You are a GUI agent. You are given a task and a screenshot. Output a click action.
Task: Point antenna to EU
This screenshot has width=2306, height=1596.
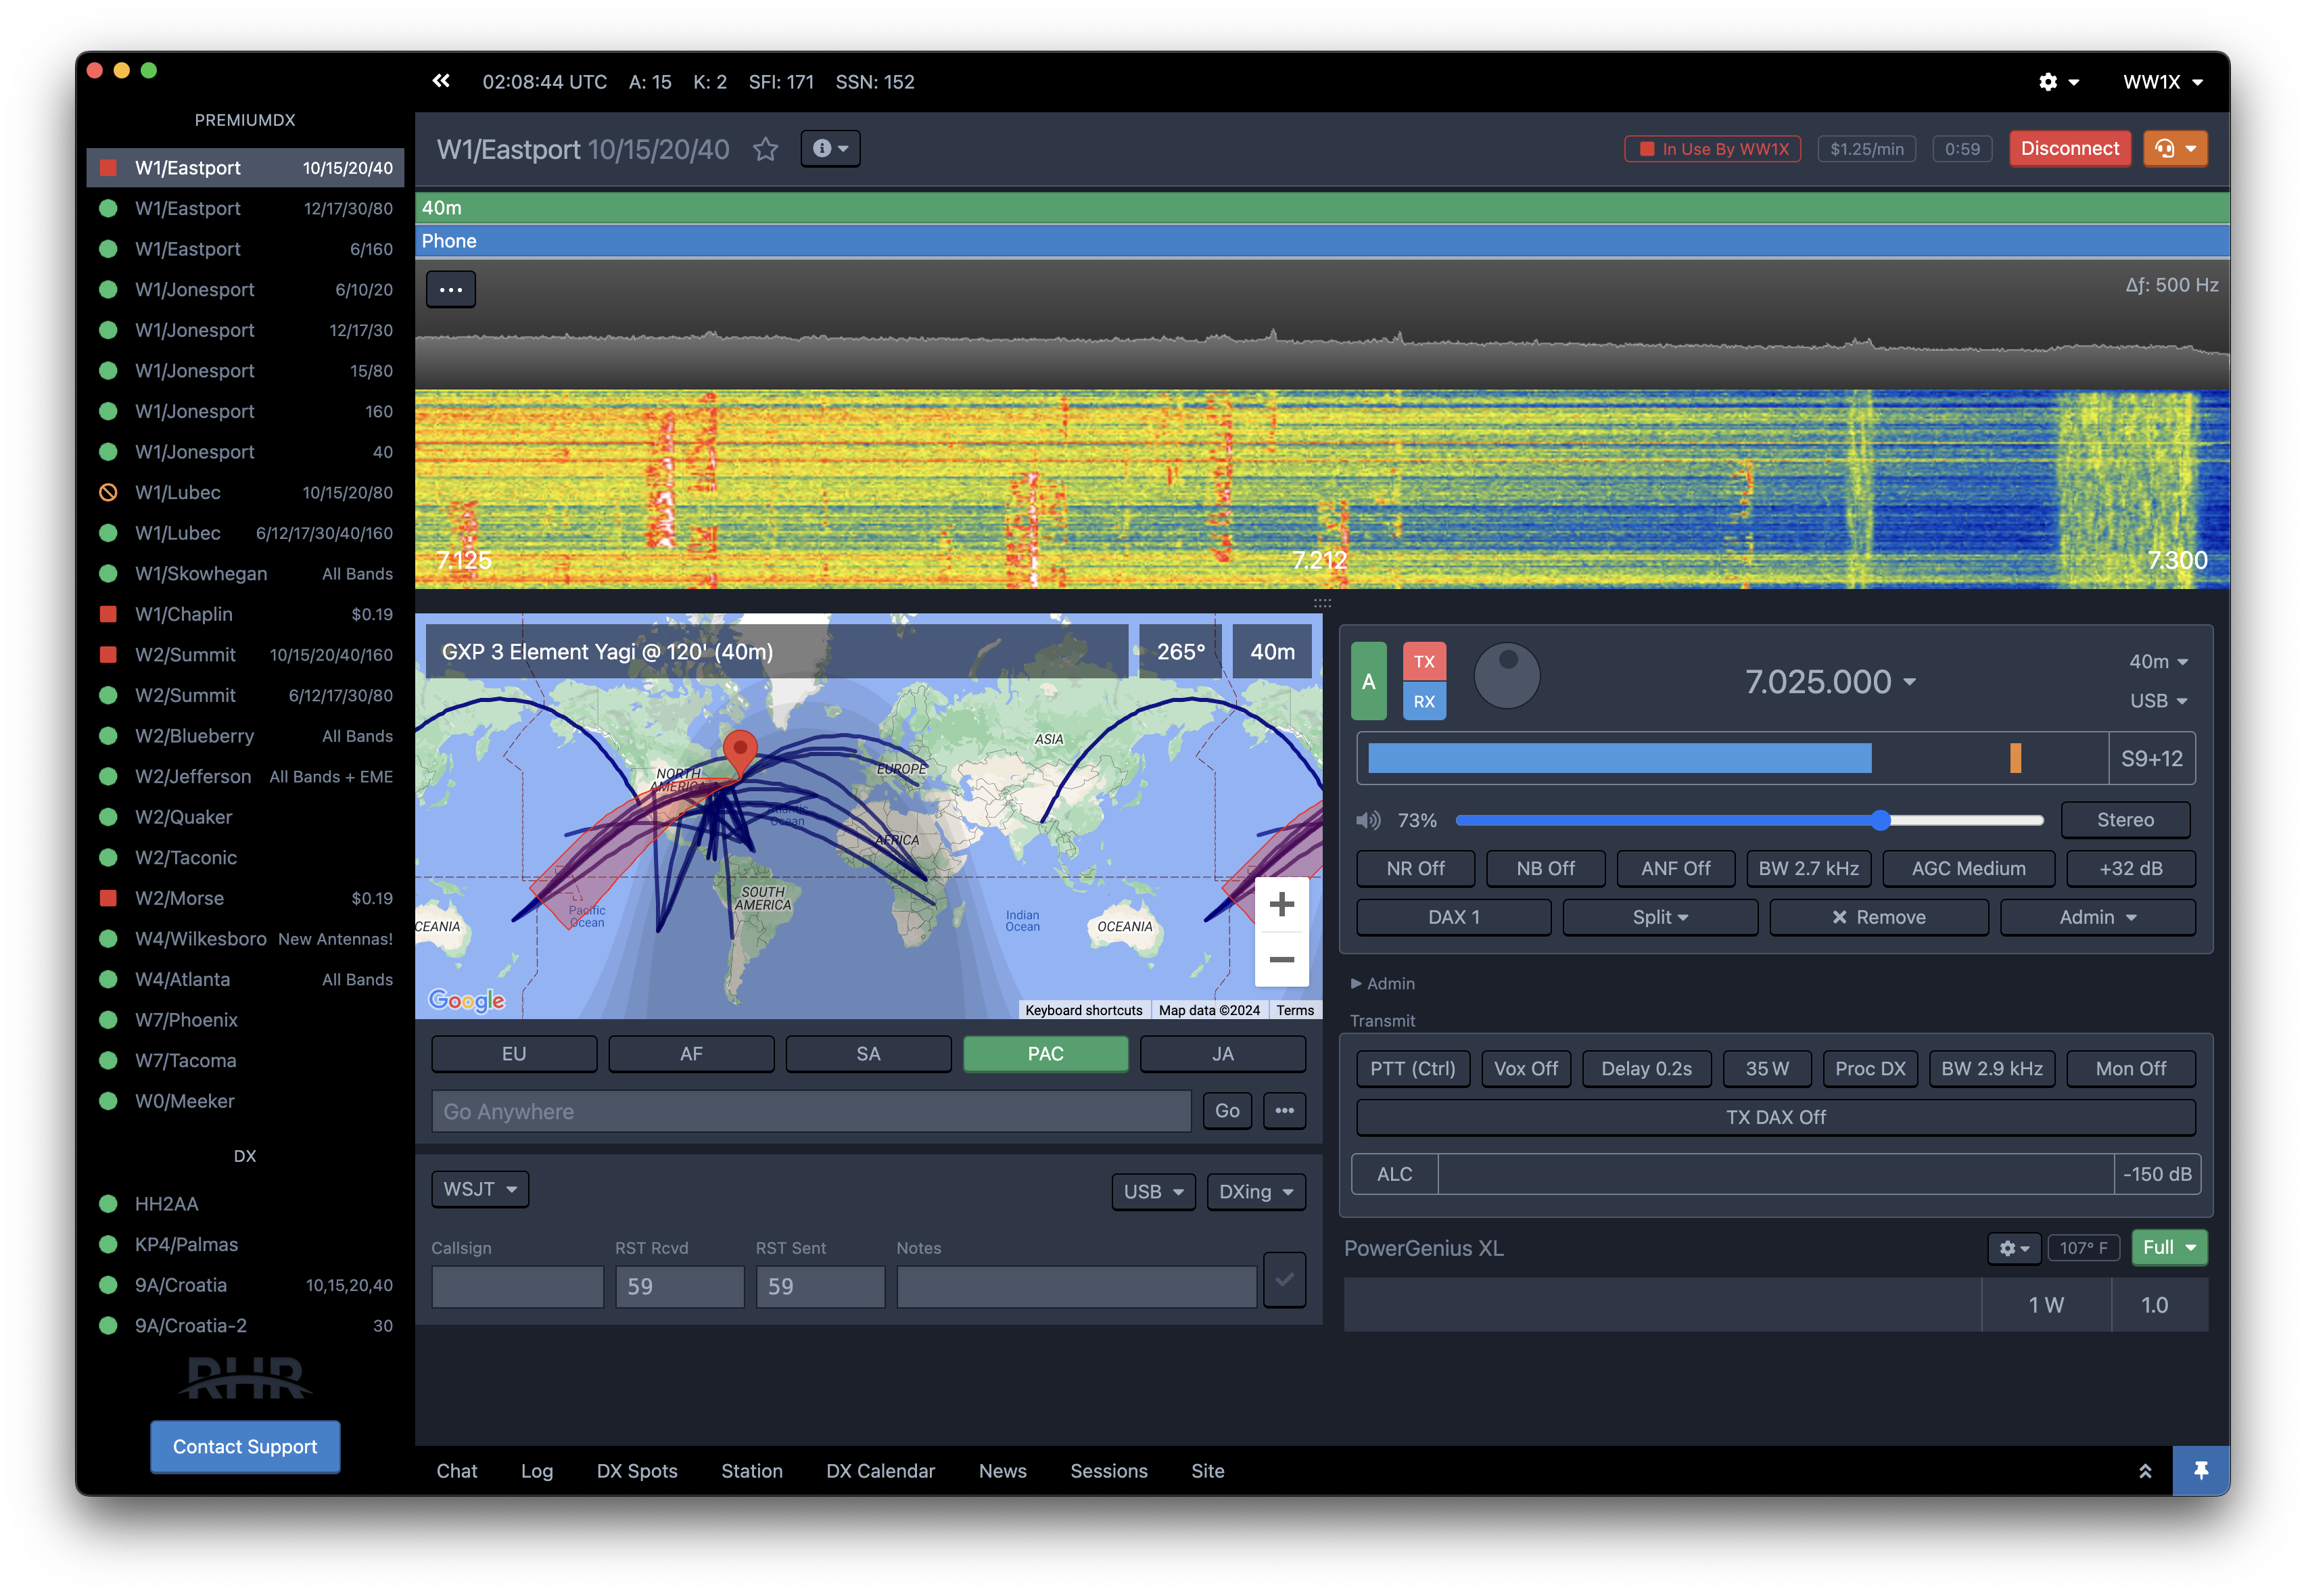(x=514, y=1053)
